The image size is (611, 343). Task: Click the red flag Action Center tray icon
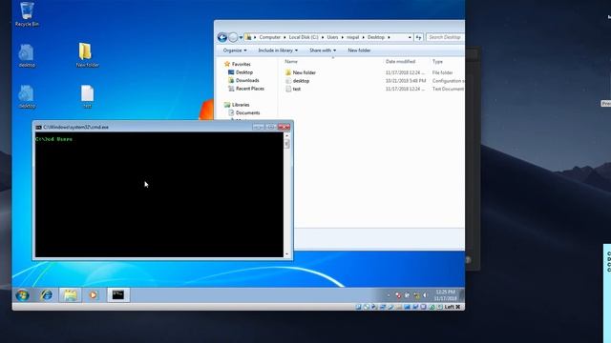click(397, 295)
